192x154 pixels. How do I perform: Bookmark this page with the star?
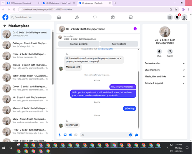coord(176,10)
